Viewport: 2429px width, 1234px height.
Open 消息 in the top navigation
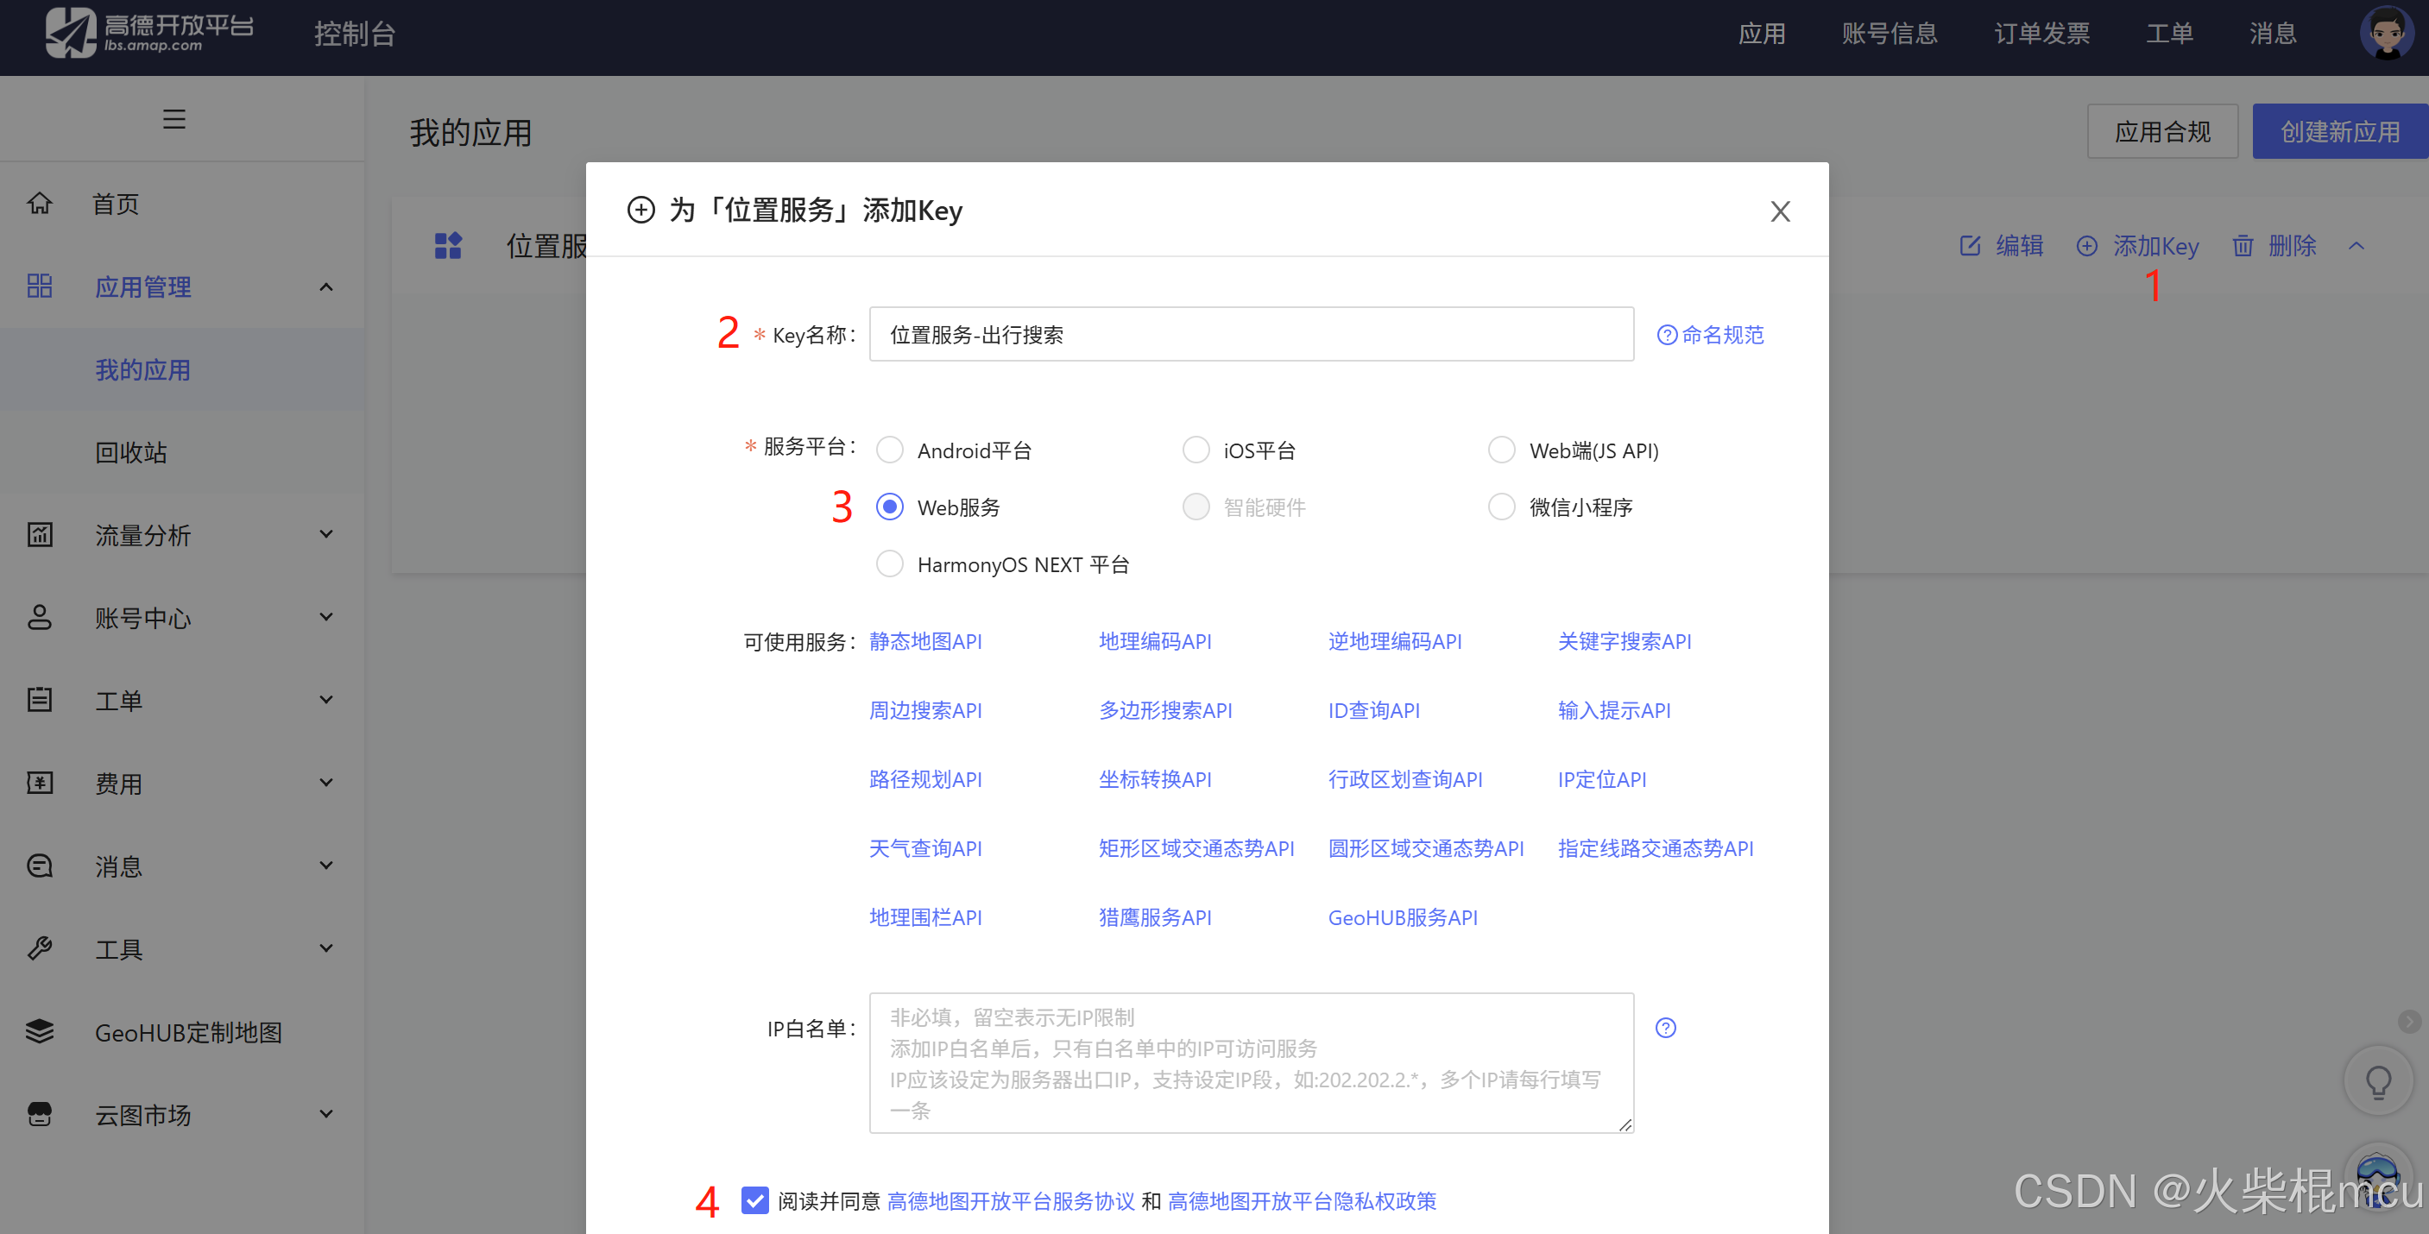[x=2273, y=34]
